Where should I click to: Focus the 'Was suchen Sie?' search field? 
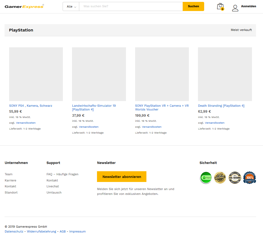tap(131, 6)
